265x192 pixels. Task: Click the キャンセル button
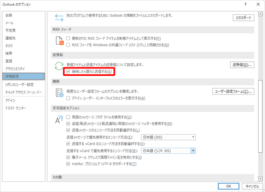click(x=252, y=186)
